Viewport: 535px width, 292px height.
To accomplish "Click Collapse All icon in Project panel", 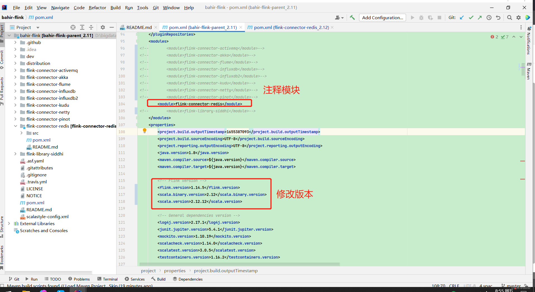I will coord(91,27).
